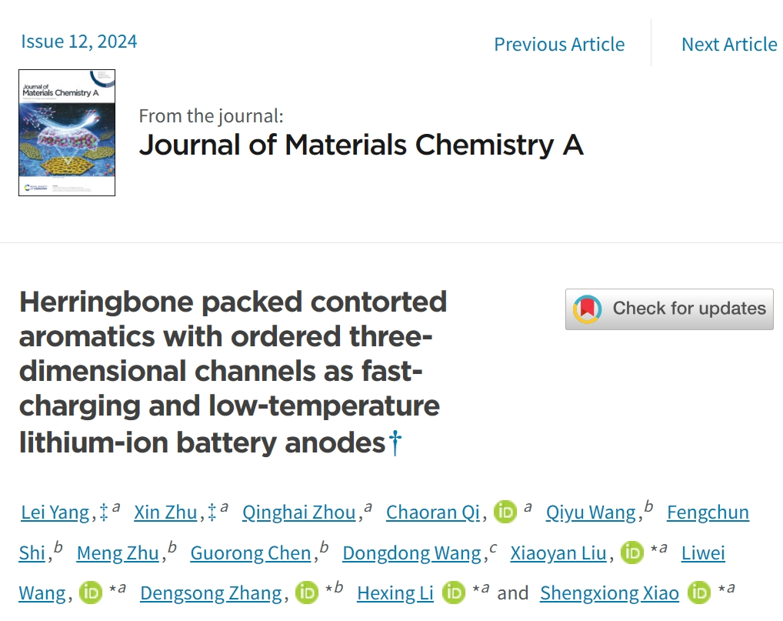Click ORCID icon beside Liwei Wang
This screenshot has height=621, width=783.
pos(91,593)
